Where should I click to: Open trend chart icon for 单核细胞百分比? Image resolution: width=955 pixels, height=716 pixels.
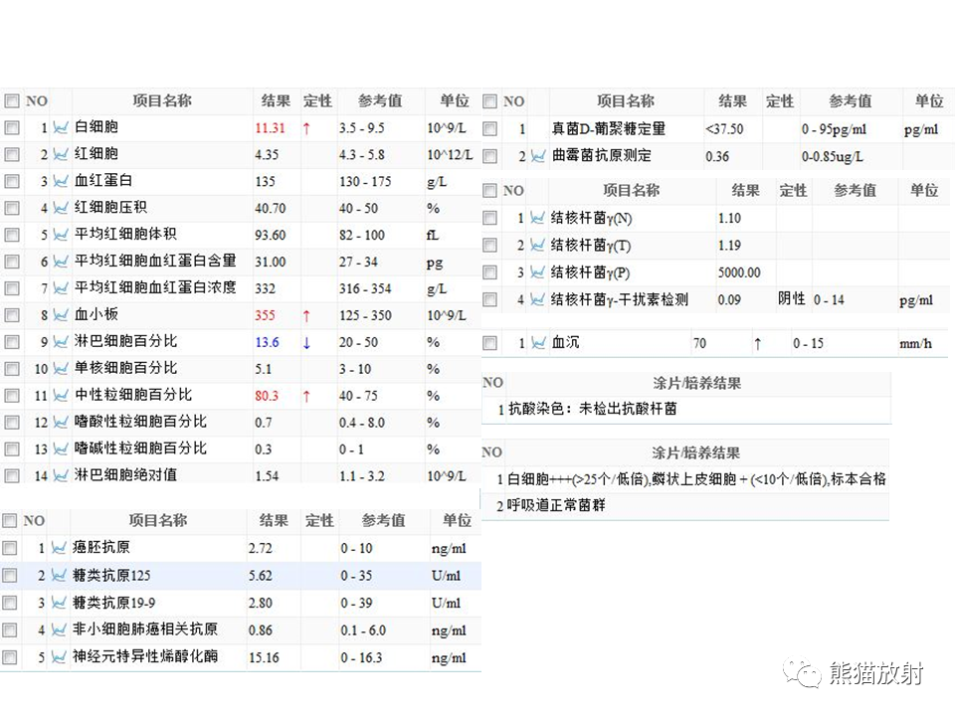point(61,369)
